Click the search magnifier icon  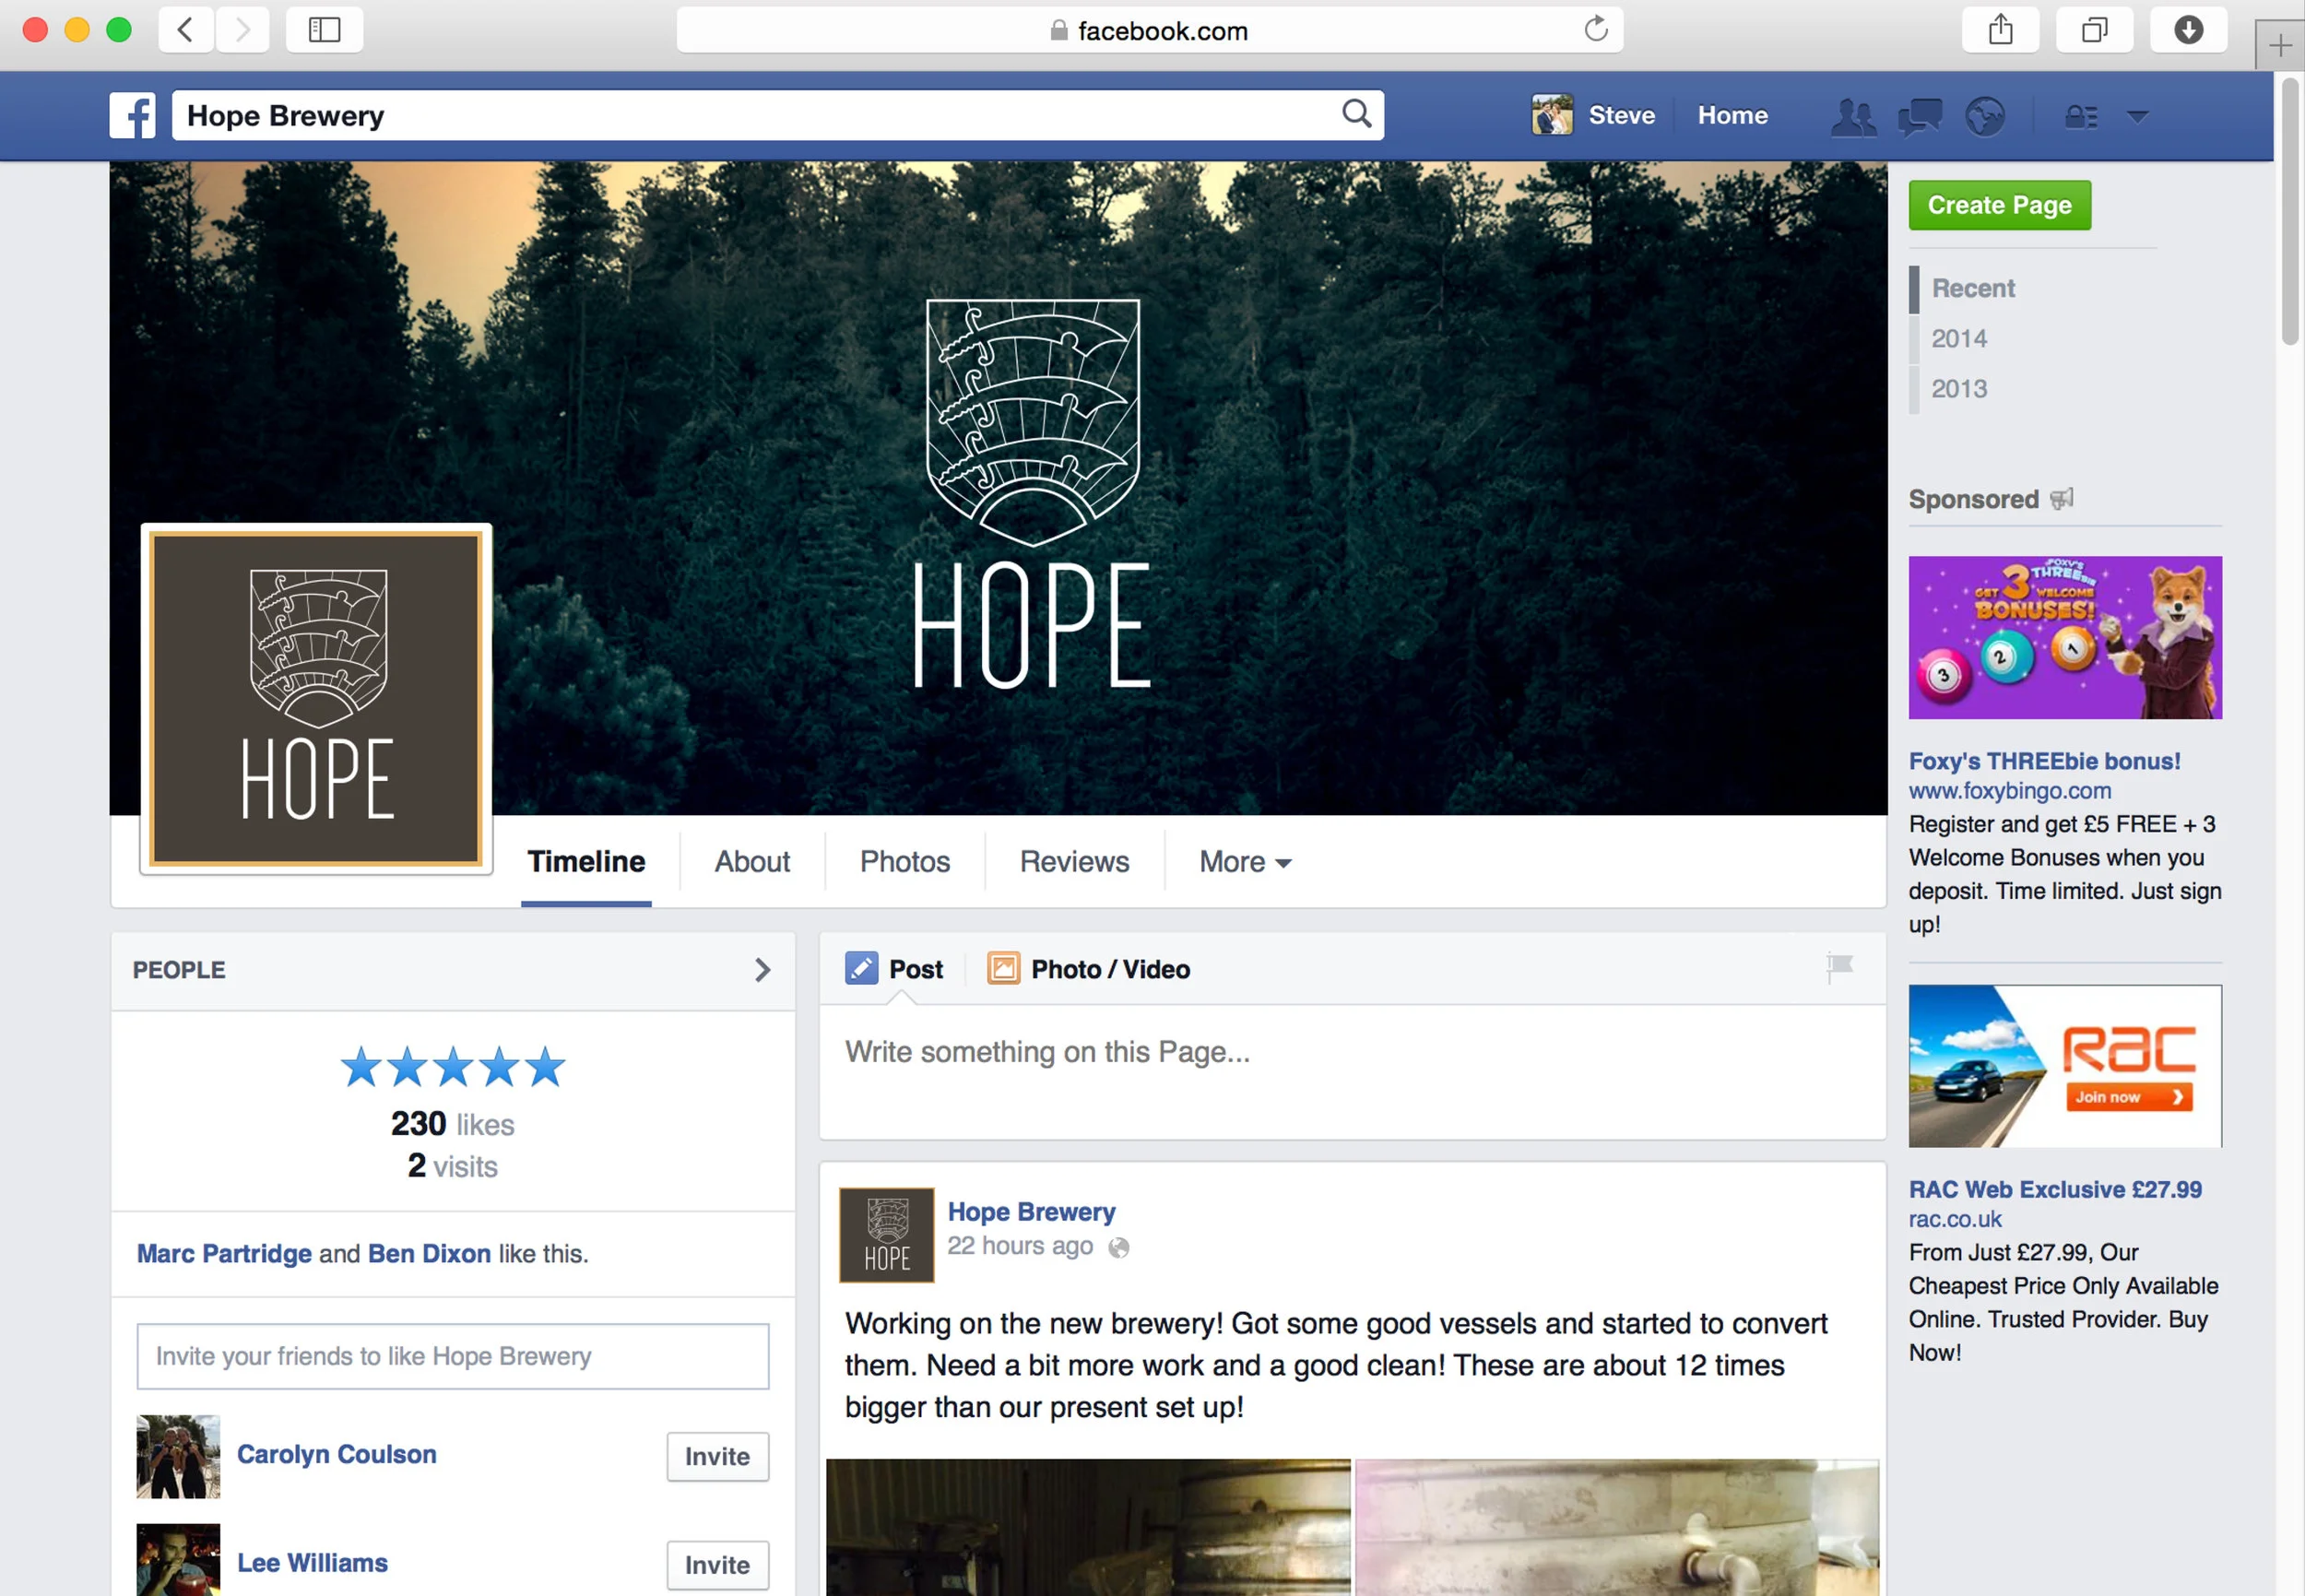click(x=1356, y=114)
